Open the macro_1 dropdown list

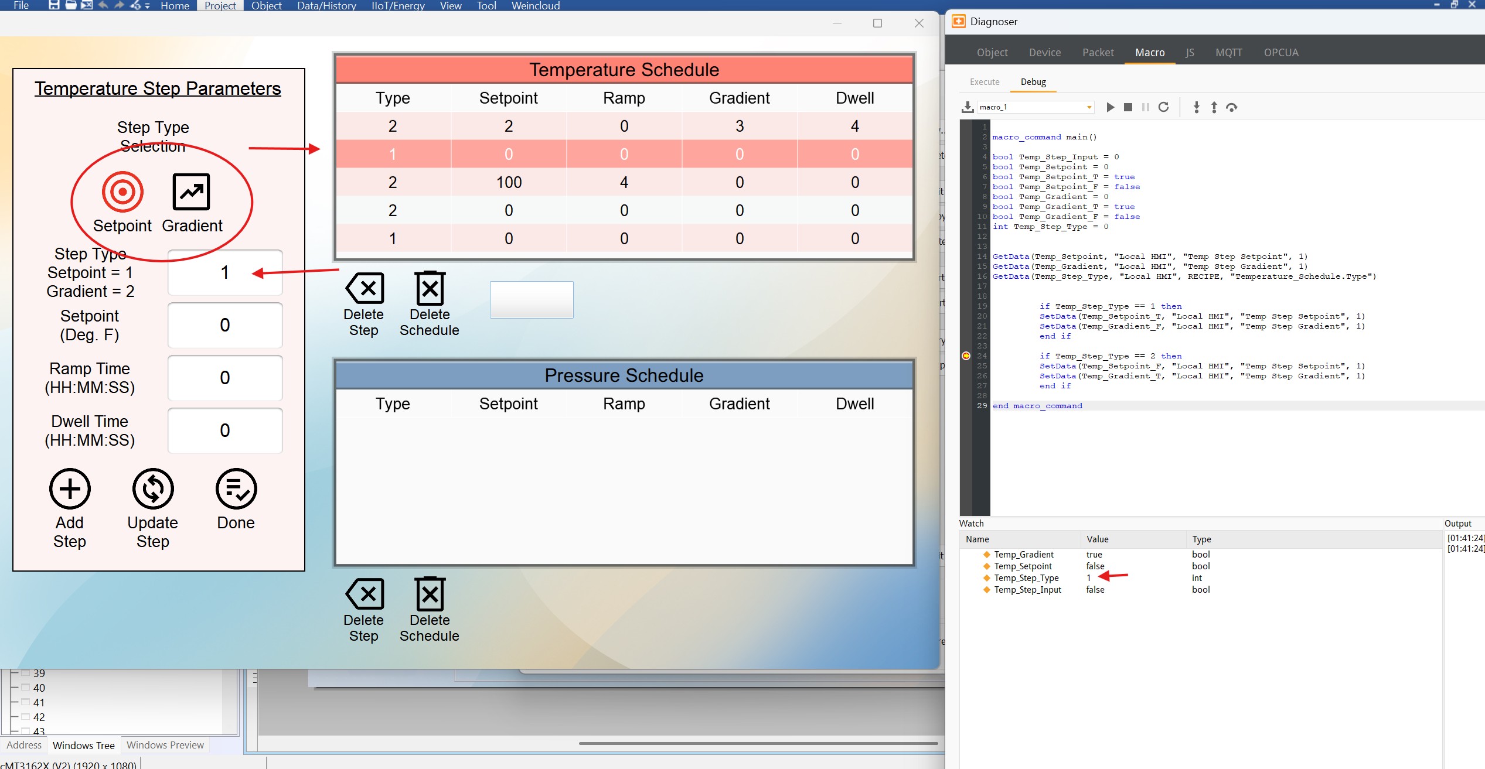pyautogui.click(x=1089, y=107)
